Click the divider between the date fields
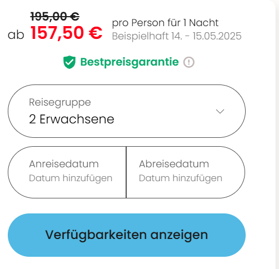This screenshot has height=269, width=279. tap(126, 172)
